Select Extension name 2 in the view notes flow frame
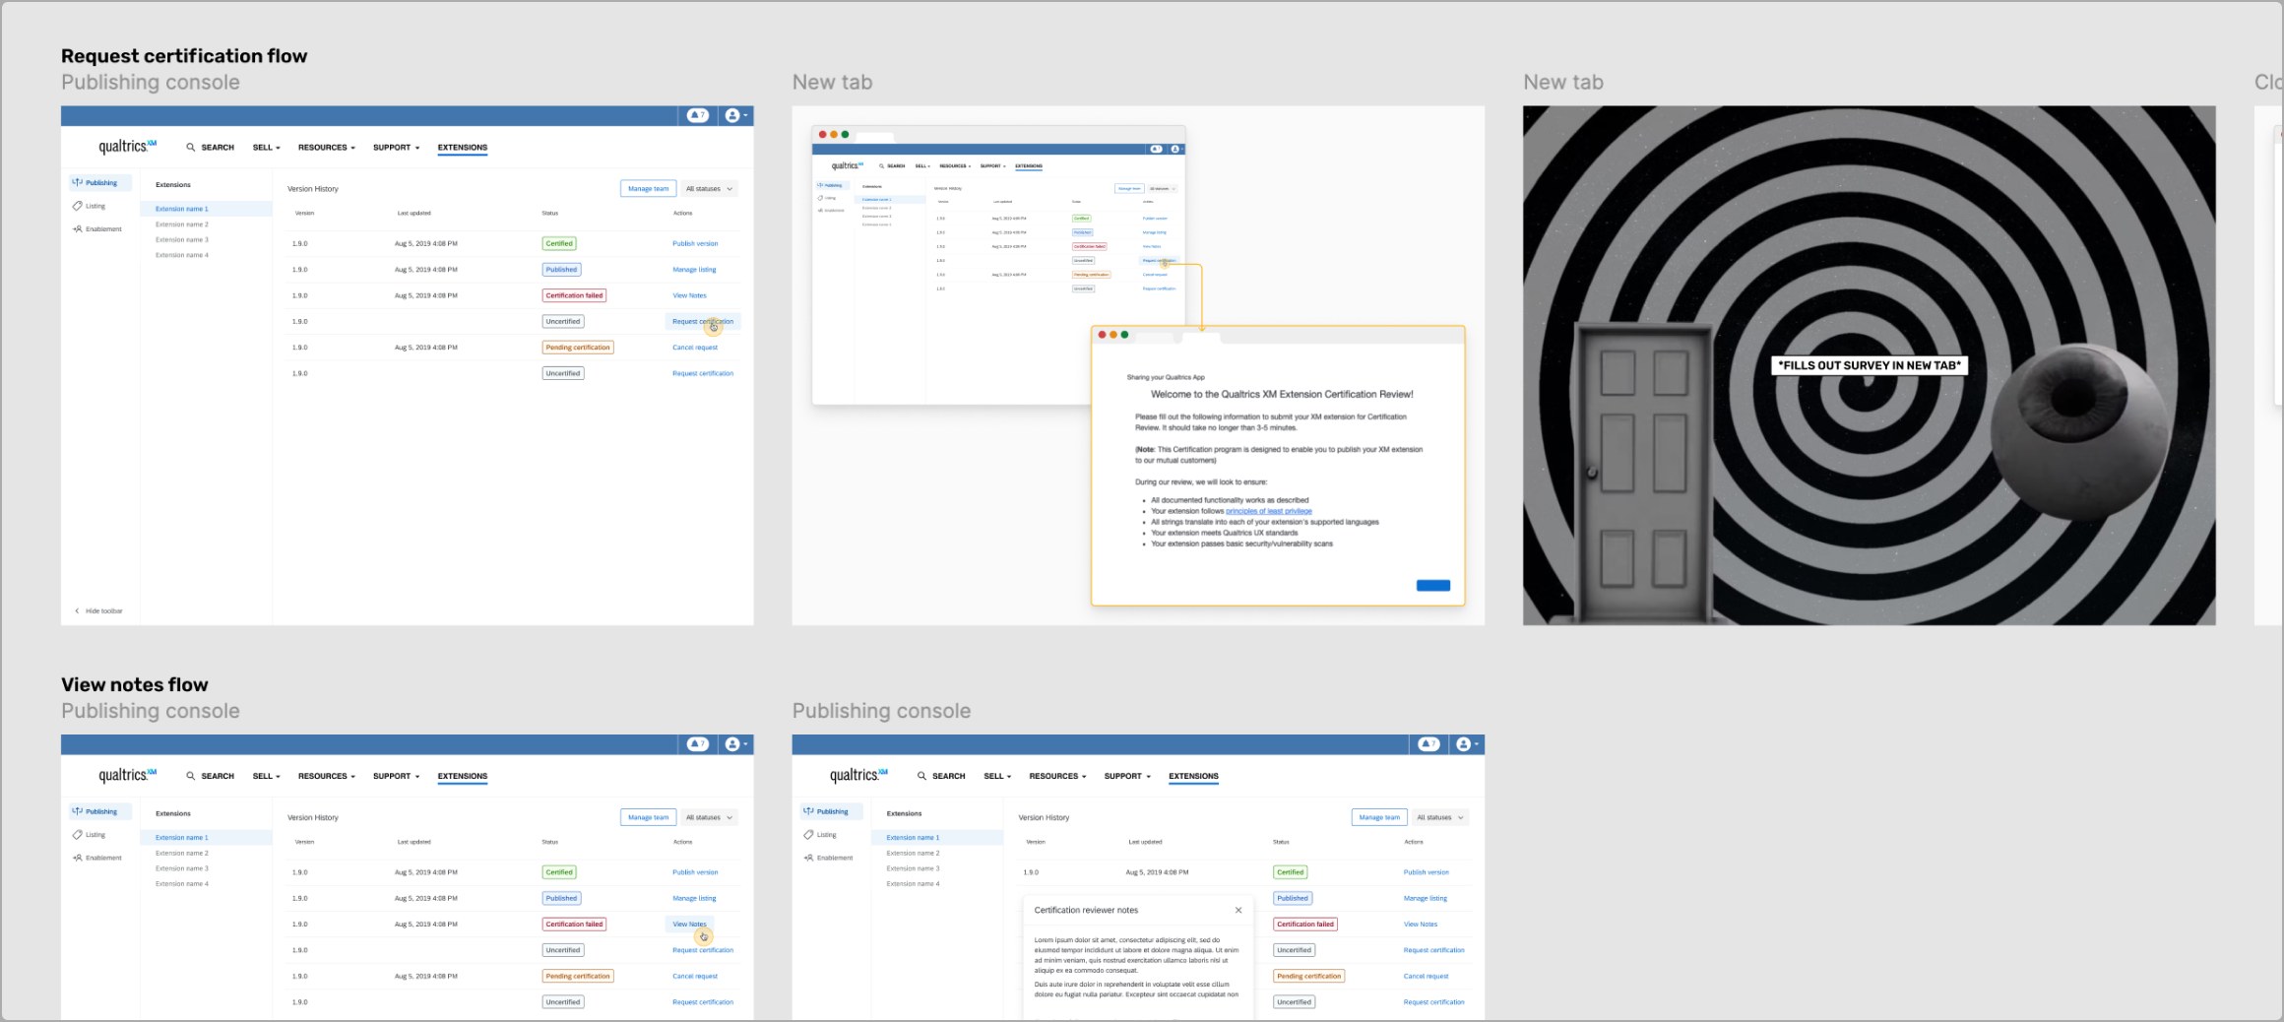This screenshot has width=2284, height=1022. 182,854
